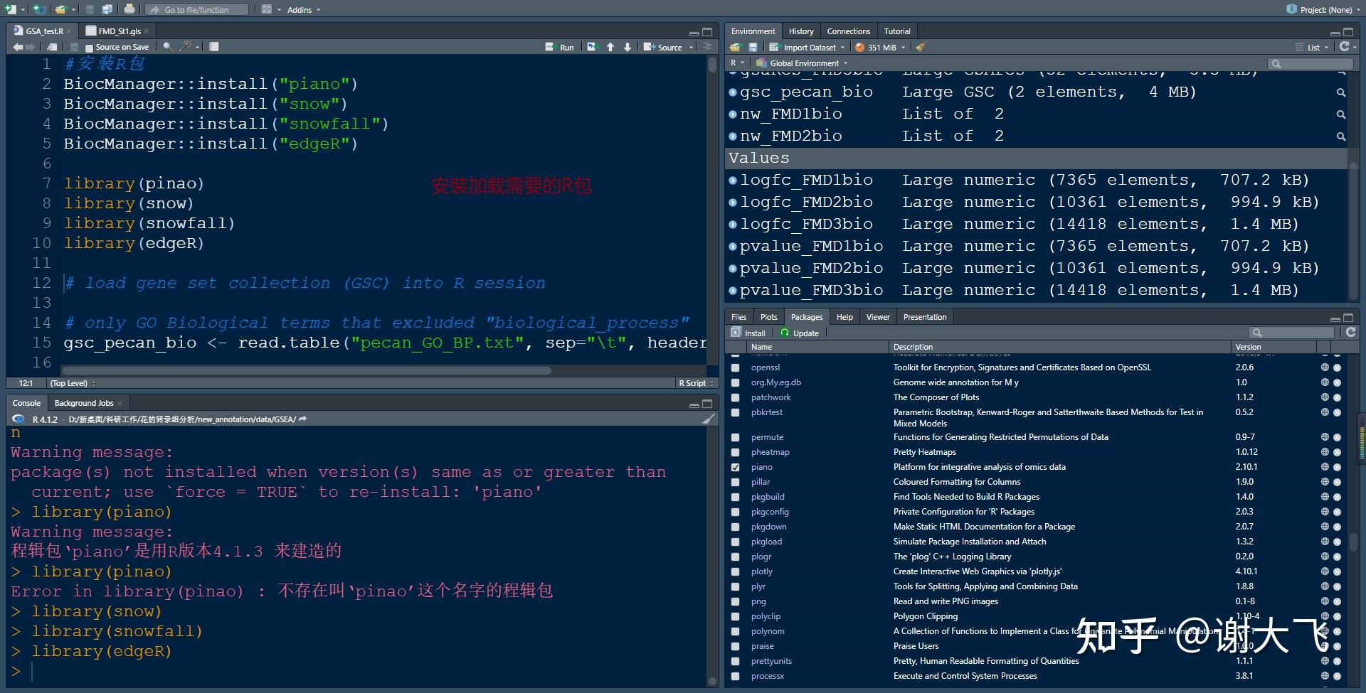Clear environment objects with broom icon
1366x693 pixels.
[x=921, y=47]
